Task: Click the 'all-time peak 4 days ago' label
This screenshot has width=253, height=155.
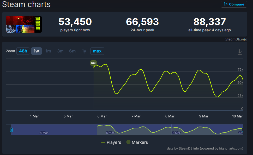Action: 210,30
